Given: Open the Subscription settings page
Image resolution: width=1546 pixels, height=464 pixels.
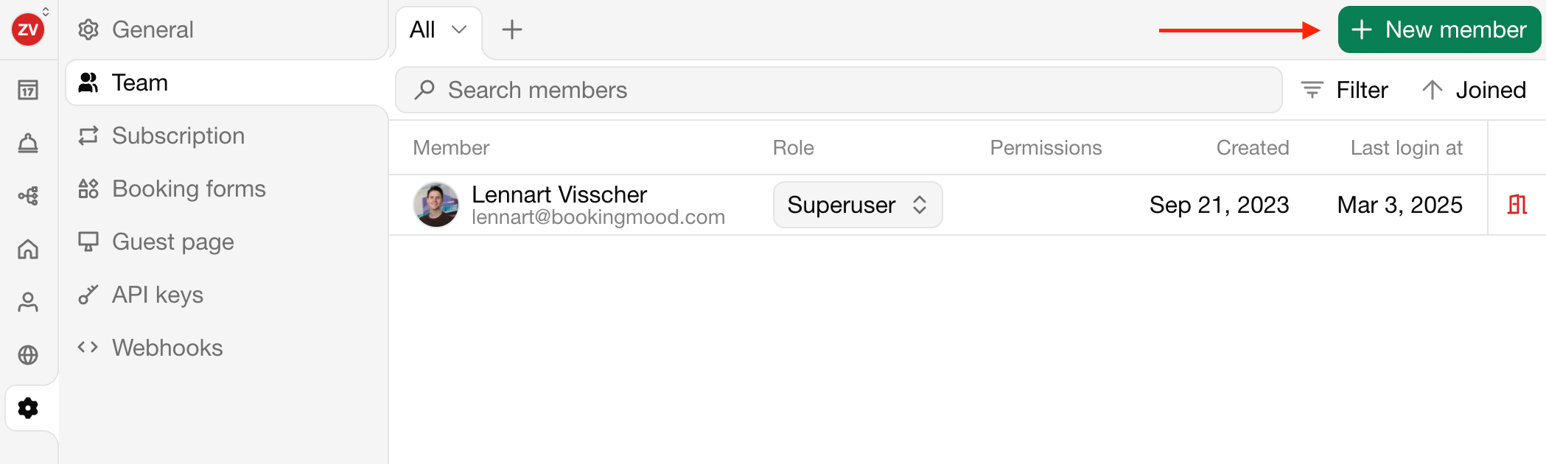Looking at the screenshot, I should coord(178,136).
